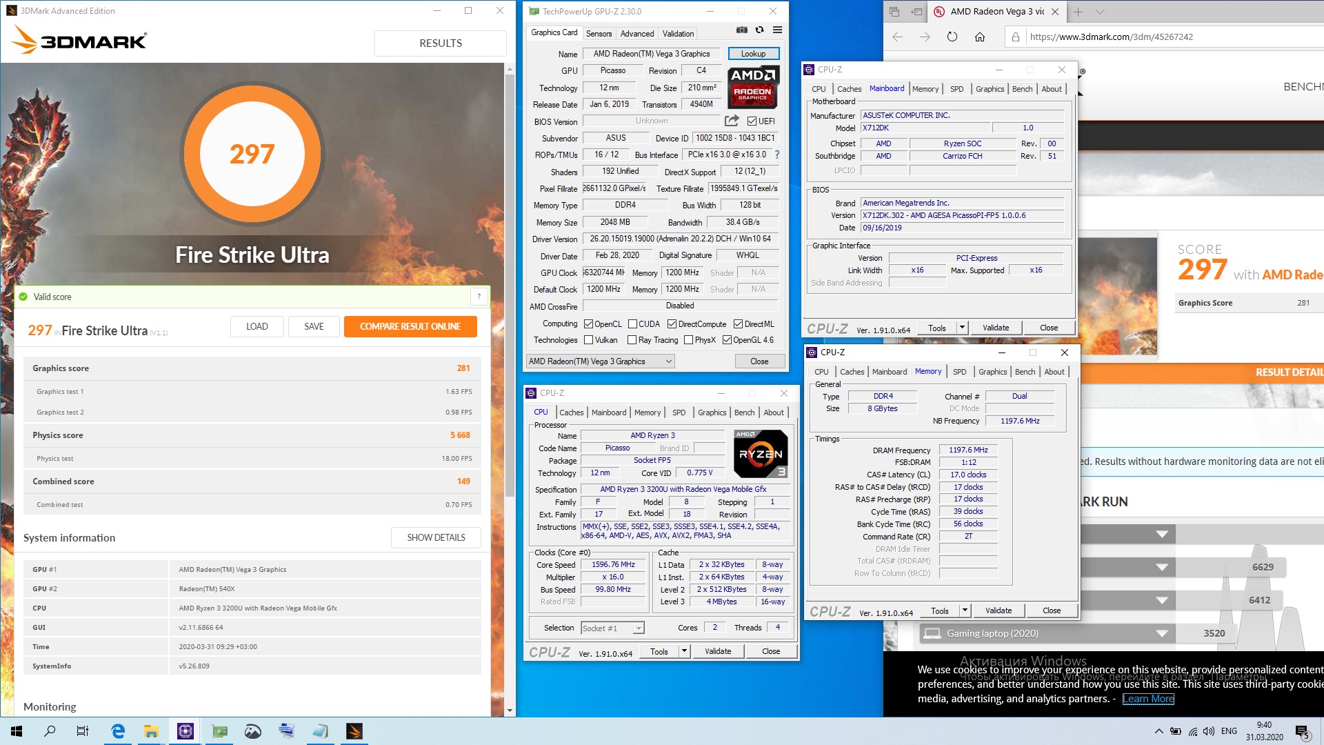Image resolution: width=1324 pixels, height=745 pixels.
Task: Click the 3DMark taskbar icon
Action: tap(354, 731)
